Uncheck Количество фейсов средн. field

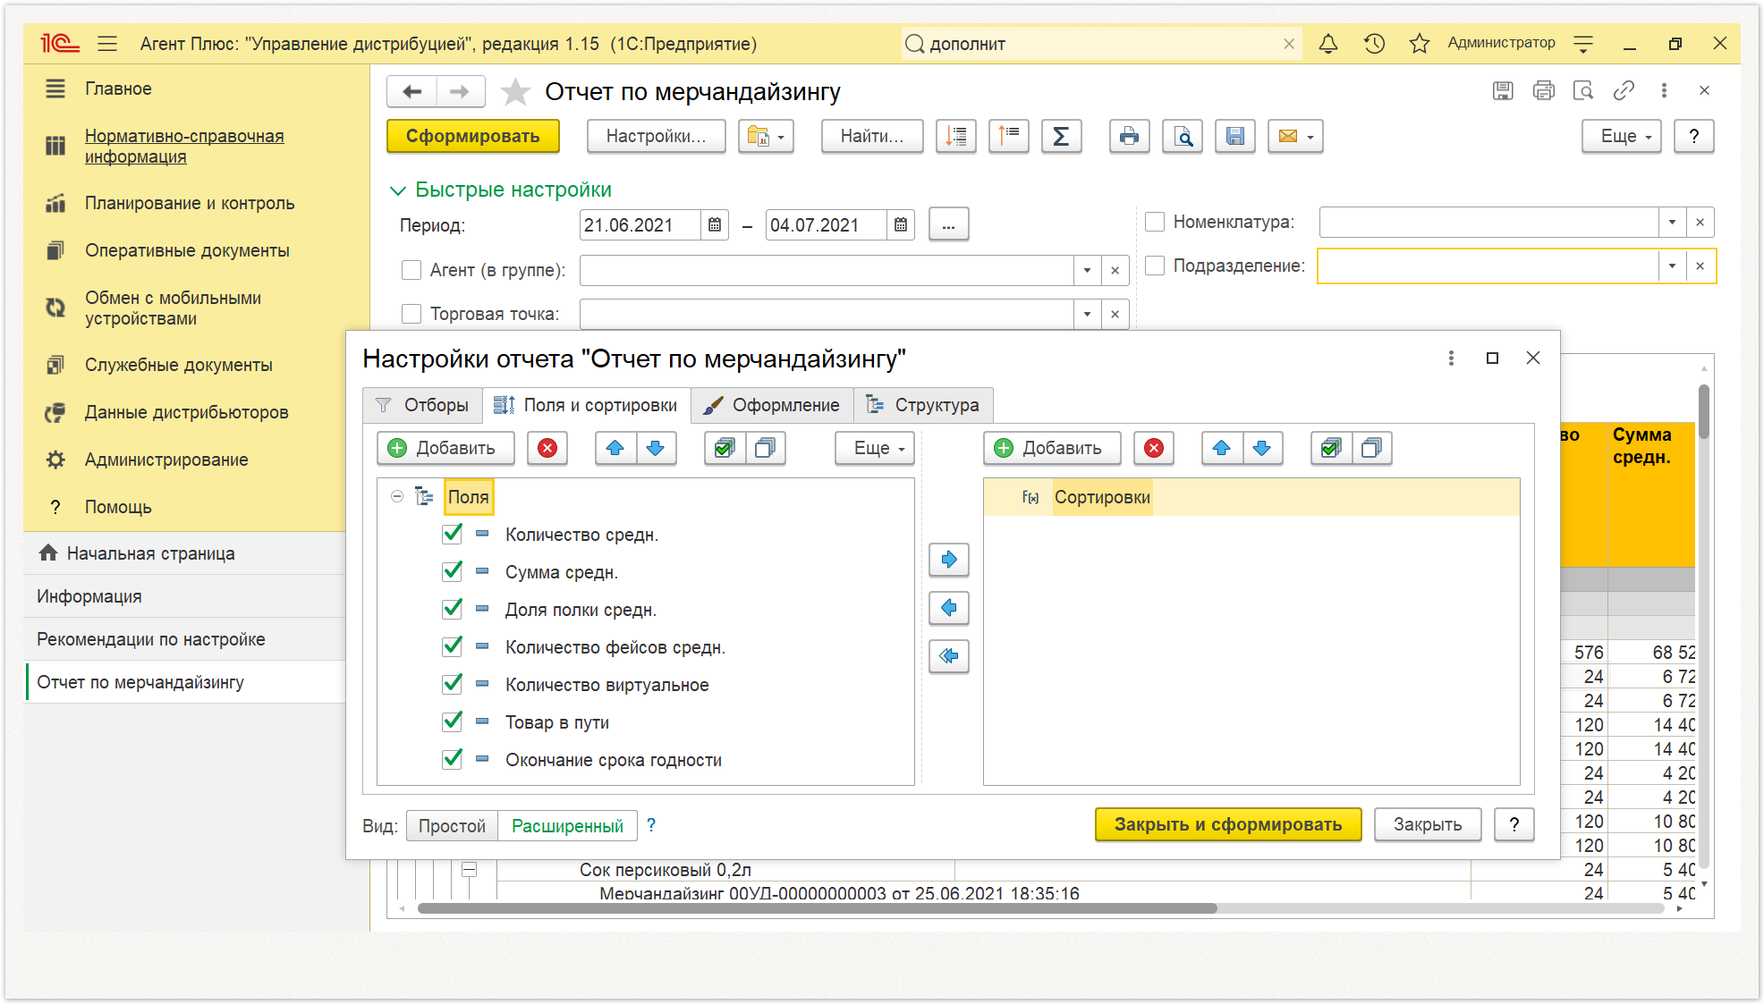453,646
